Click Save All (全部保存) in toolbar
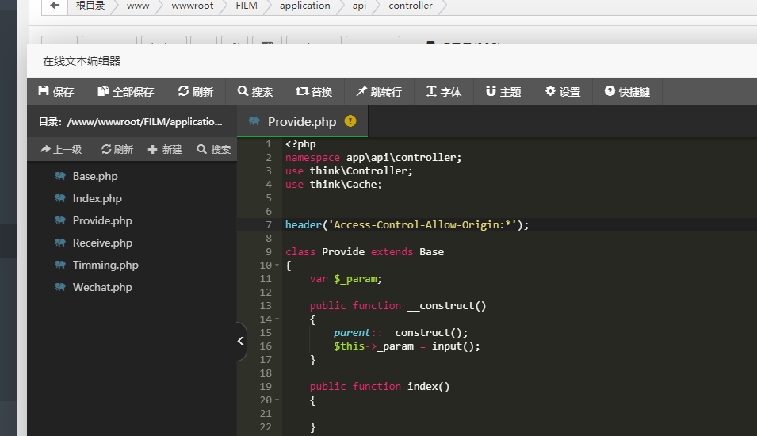757x436 pixels. point(125,92)
